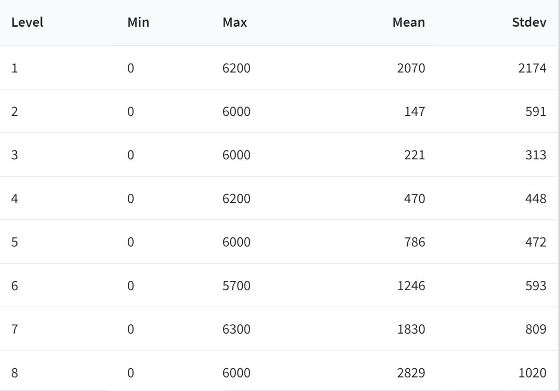Select the Max value 6300
The width and height of the screenshot is (559, 391).
[x=236, y=329]
